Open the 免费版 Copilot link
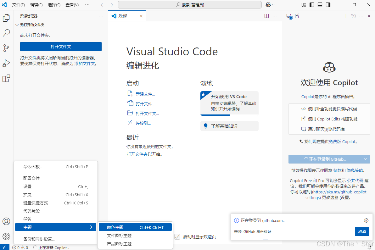 (342, 142)
